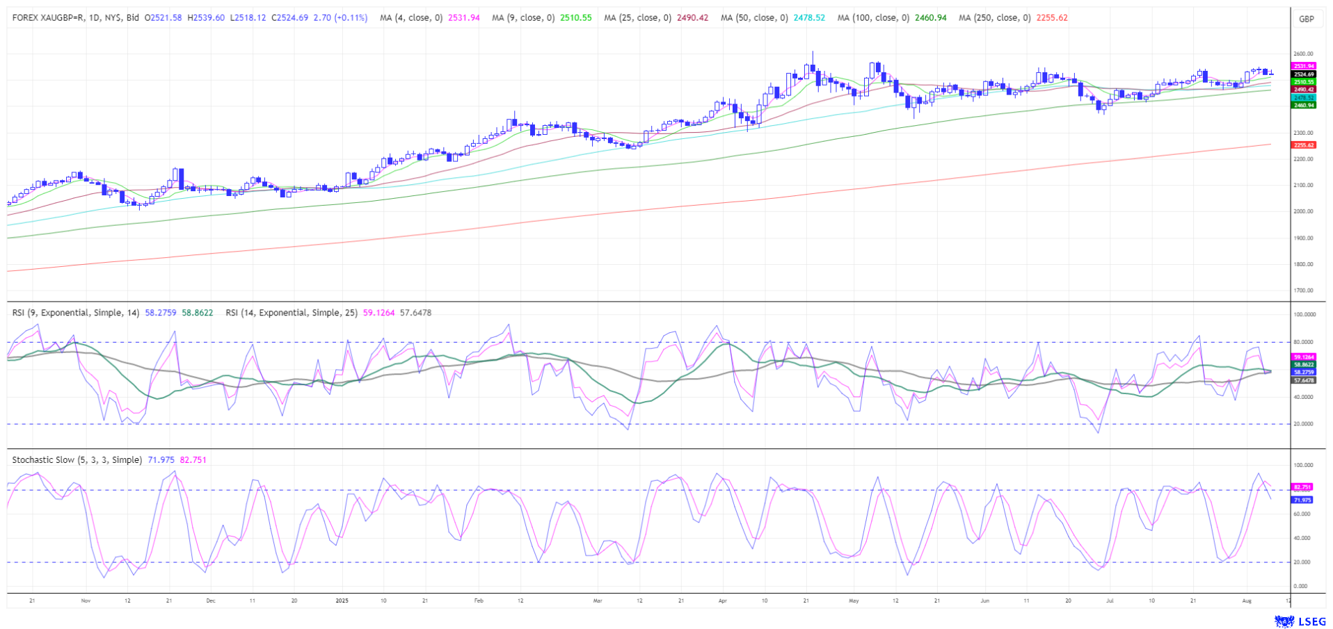This screenshot has height=629, width=1333.
Task: Select the MA (4, close, 0) legend
Action: [410, 18]
